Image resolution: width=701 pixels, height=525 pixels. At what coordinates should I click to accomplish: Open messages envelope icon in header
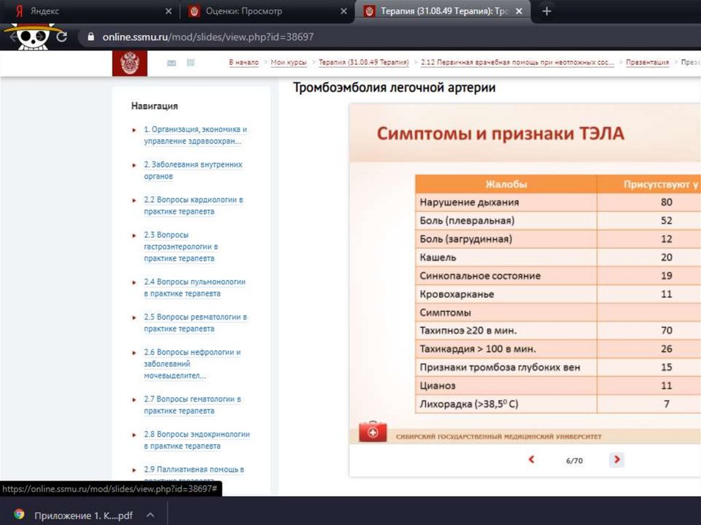(171, 63)
